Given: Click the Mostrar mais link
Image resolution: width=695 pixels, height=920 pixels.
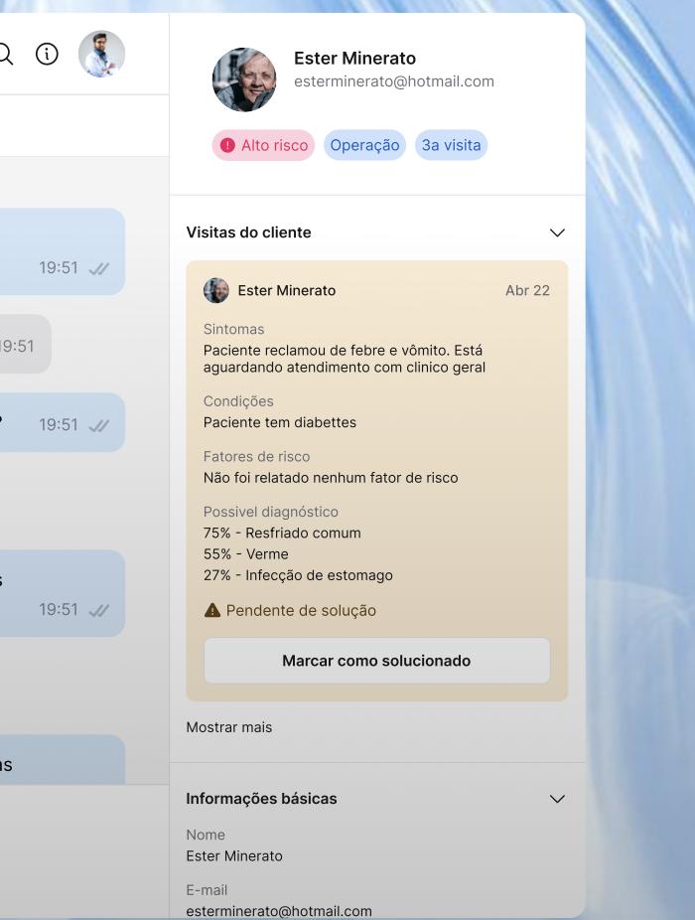Looking at the screenshot, I should coord(229,727).
